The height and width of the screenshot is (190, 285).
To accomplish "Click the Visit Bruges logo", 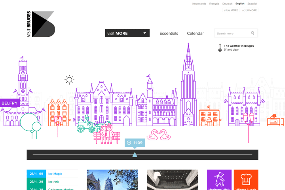I will point(41,24).
